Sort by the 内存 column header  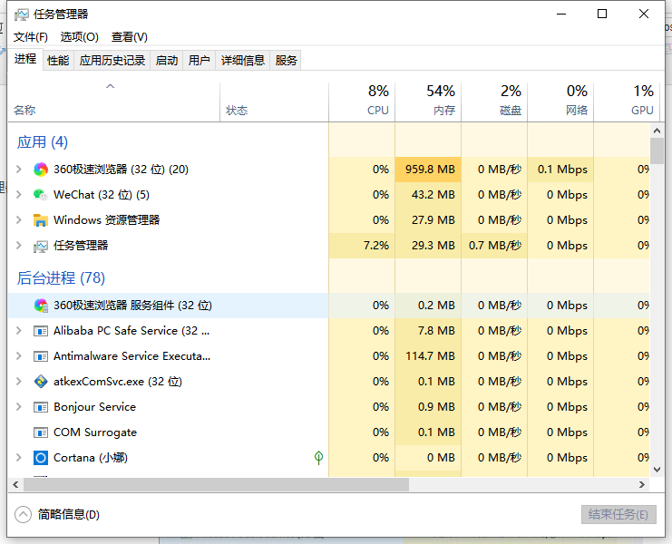[x=428, y=102]
